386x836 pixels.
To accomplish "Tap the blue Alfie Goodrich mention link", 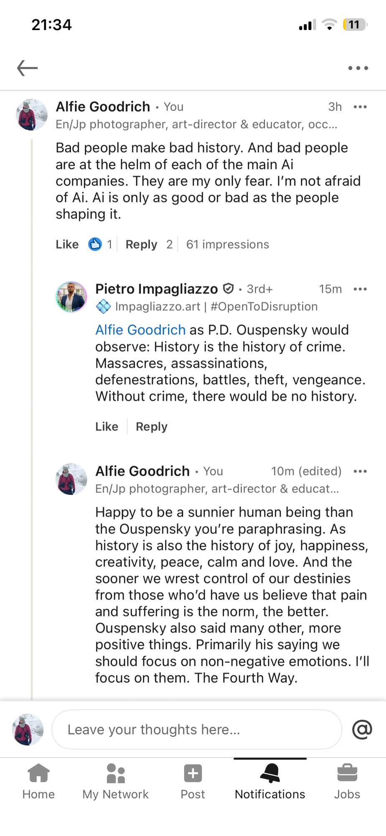I will tap(140, 330).
